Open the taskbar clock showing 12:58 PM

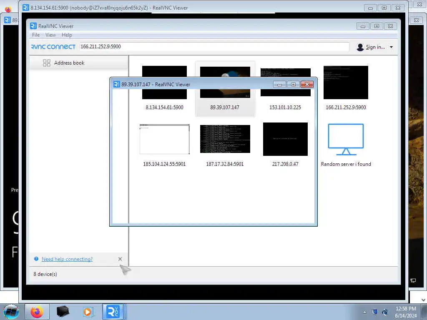tap(406, 312)
